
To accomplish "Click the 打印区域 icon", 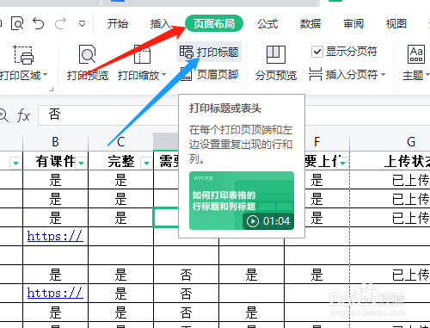I will click(24, 54).
